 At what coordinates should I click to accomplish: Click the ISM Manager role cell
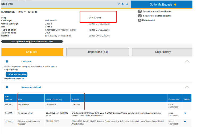point(24,104)
